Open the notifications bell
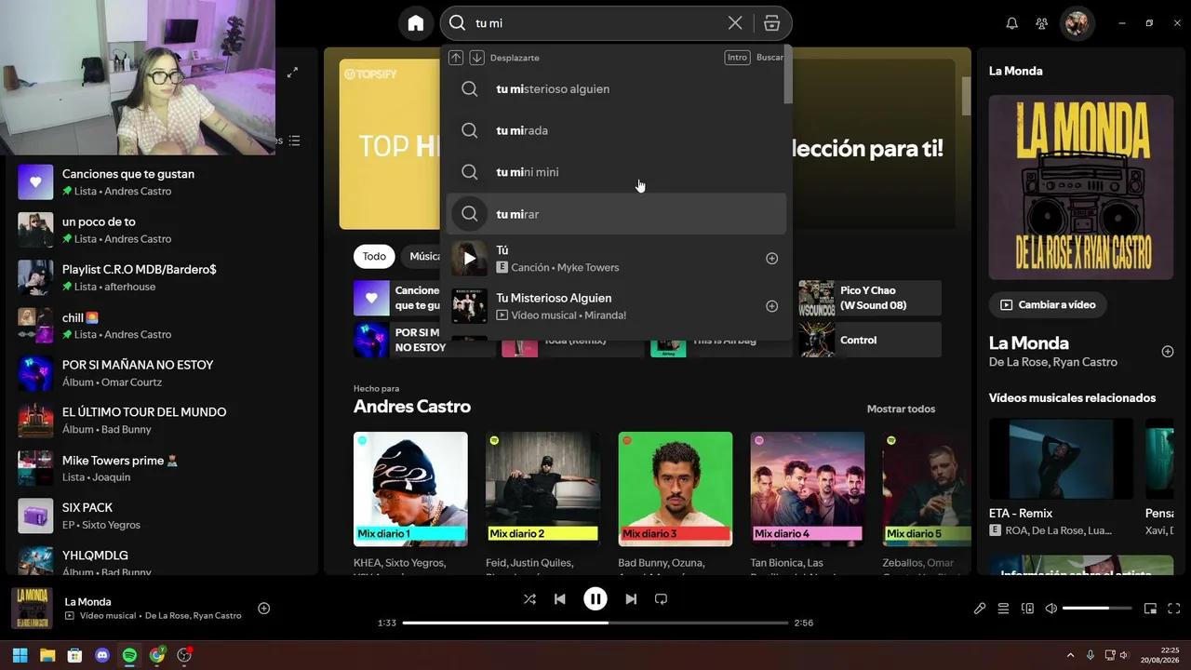Viewport: 1191px width, 670px height. click(x=1012, y=23)
